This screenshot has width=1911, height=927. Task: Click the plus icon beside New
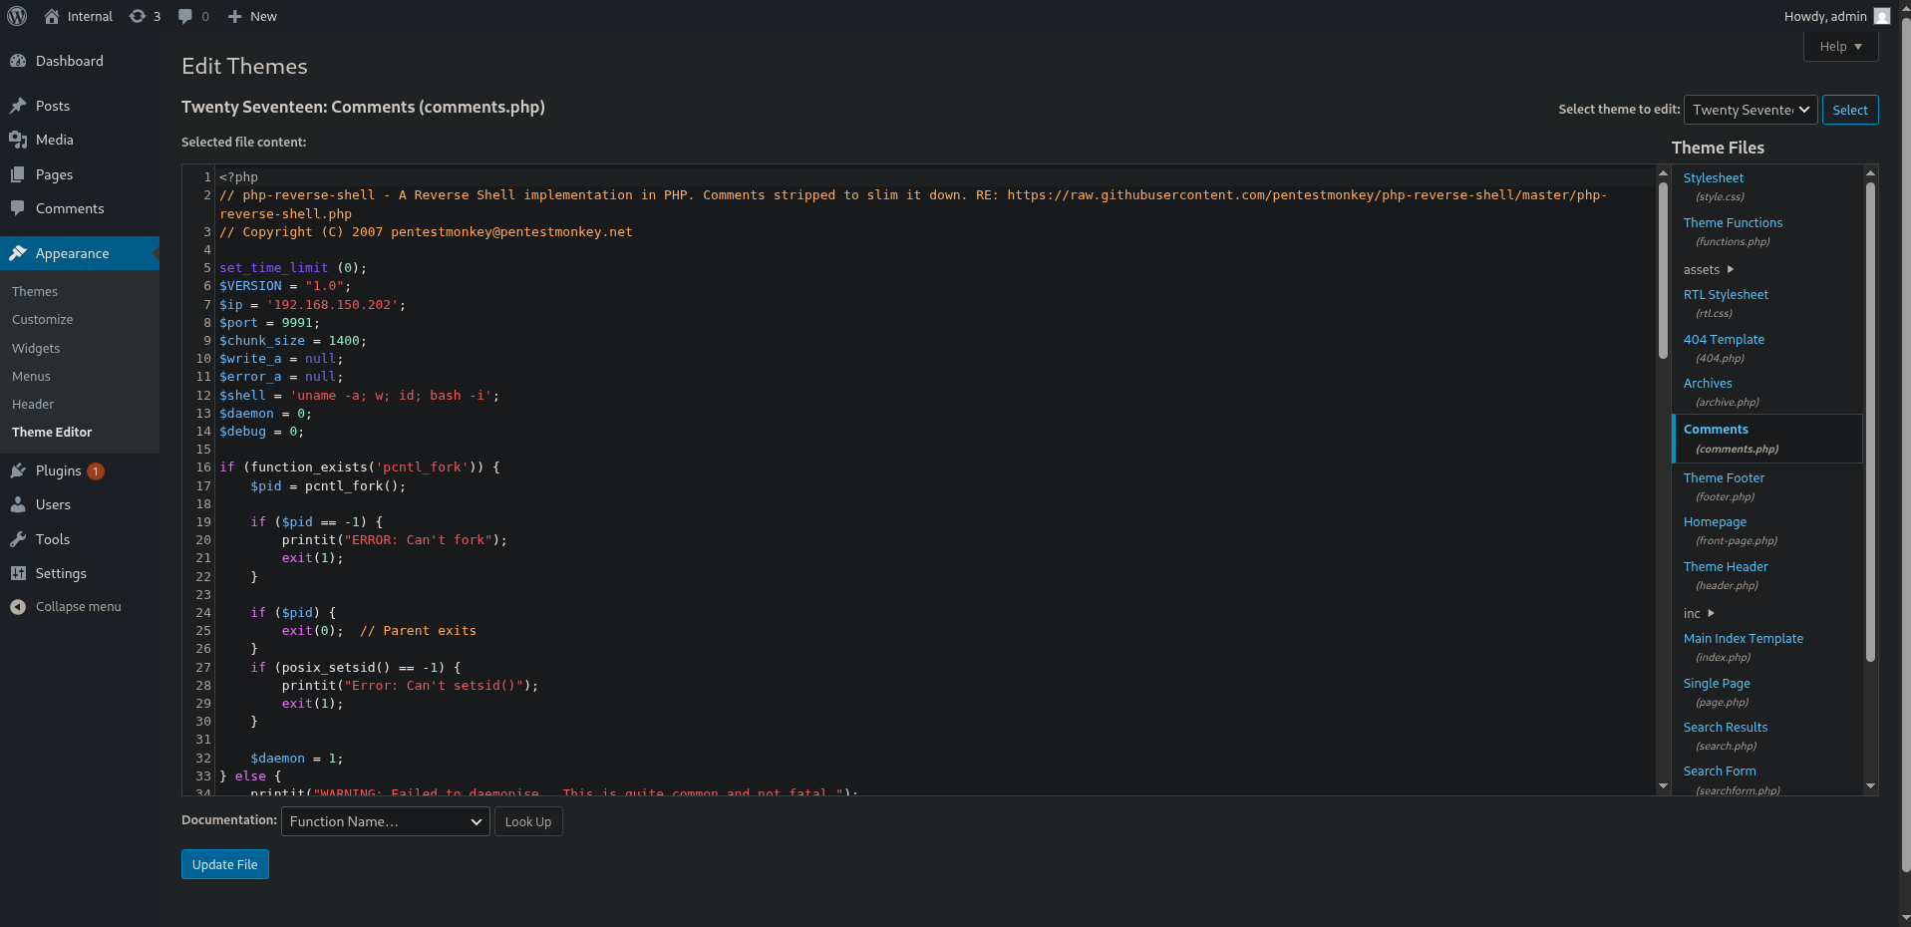(x=235, y=16)
